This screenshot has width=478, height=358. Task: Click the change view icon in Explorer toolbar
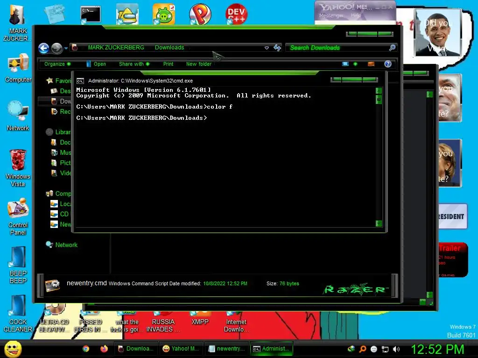pyautogui.click(x=345, y=64)
